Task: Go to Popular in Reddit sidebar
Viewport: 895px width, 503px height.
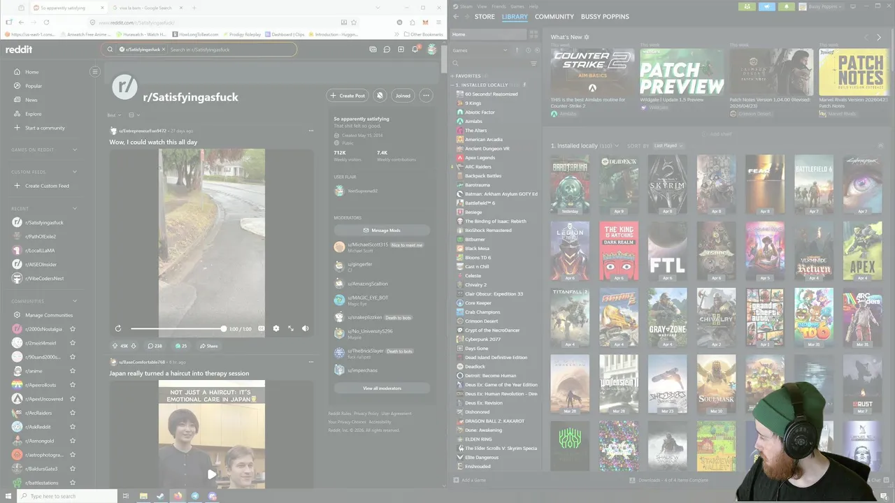Action: [x=33, y=86]
